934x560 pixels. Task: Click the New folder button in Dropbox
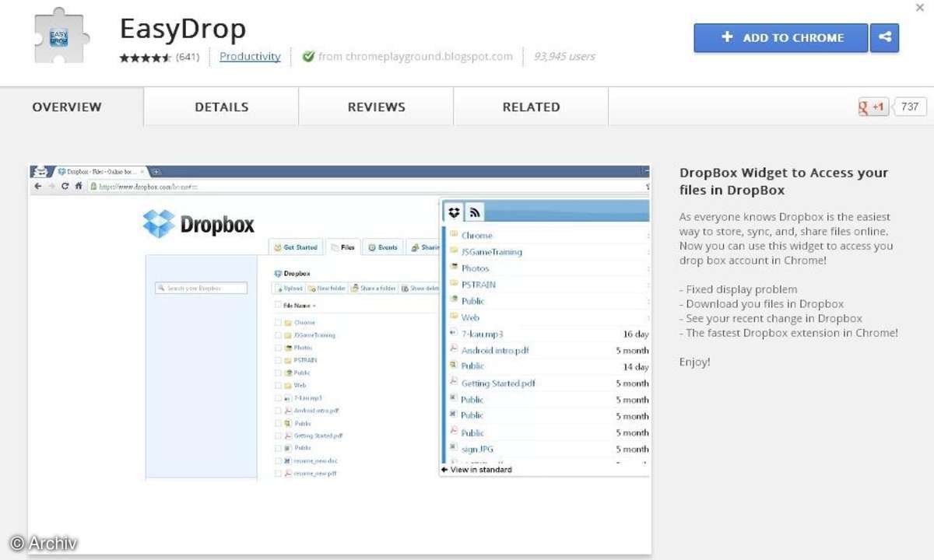[x=327, y=288]
